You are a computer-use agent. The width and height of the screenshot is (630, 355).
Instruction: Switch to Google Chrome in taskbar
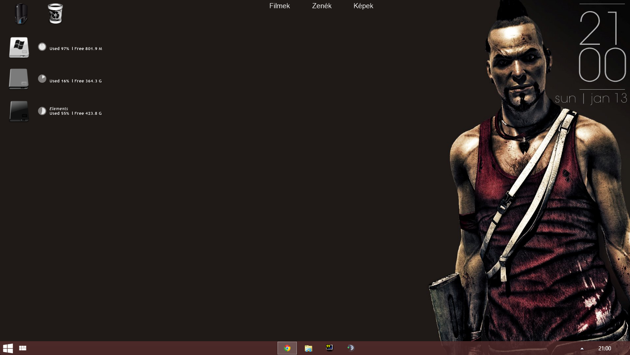pos(287,348)
